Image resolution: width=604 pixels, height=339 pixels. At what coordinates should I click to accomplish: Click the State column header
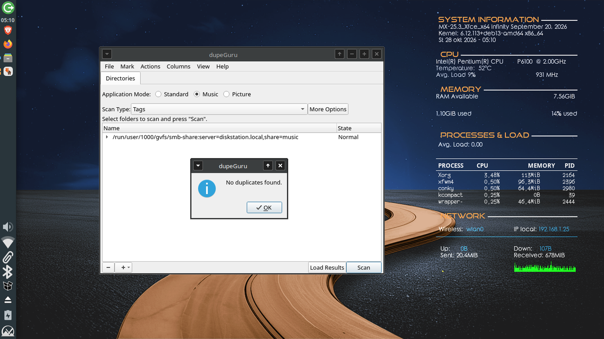click(x=359, y=128)
